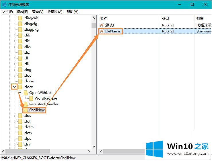Click the ShellNew folder icon
This screenshot has width=212, height=161.
click(x=26, y=110)
